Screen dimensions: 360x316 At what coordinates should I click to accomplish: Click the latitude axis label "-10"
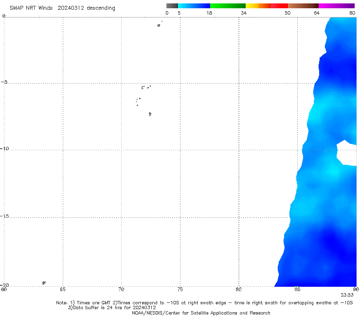point(4,148)
